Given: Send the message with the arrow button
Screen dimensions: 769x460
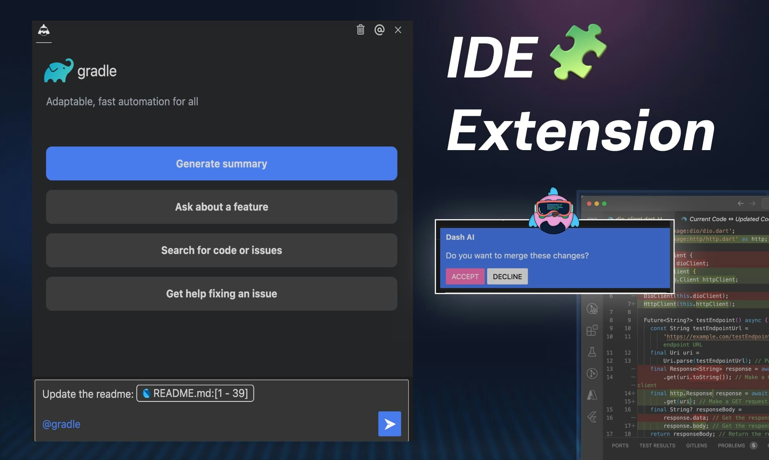Looking at the screenshot, I should (x=390, y=424).
